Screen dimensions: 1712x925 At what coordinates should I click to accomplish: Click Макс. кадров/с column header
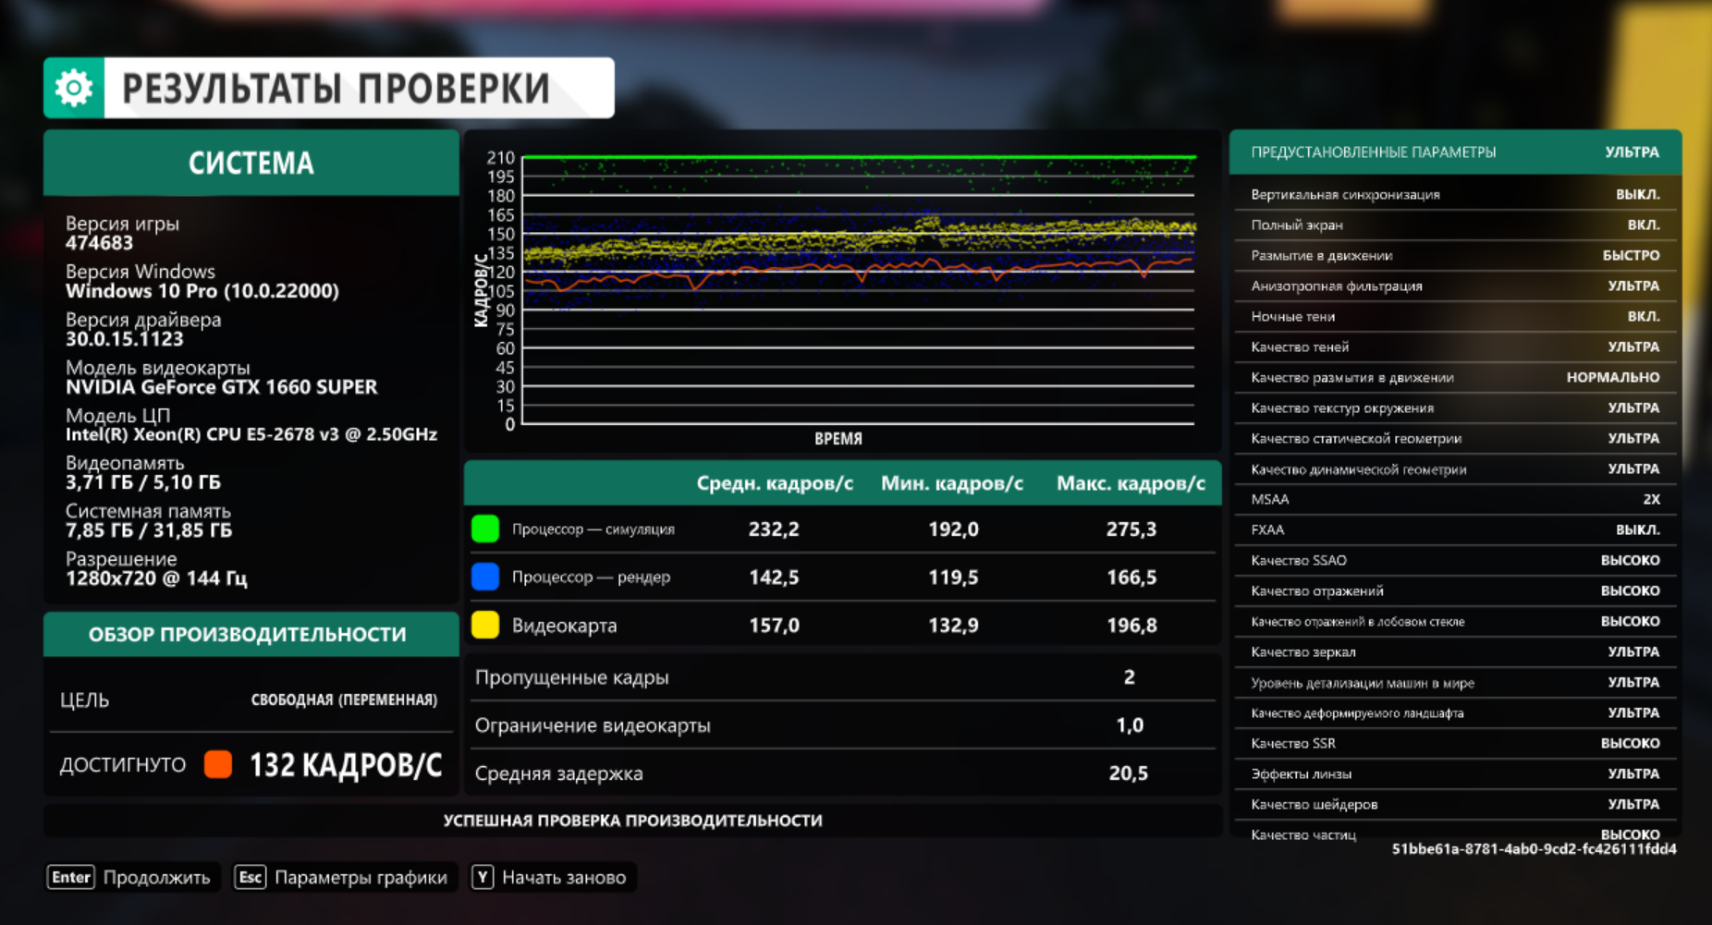click(x=1131, y=483)
